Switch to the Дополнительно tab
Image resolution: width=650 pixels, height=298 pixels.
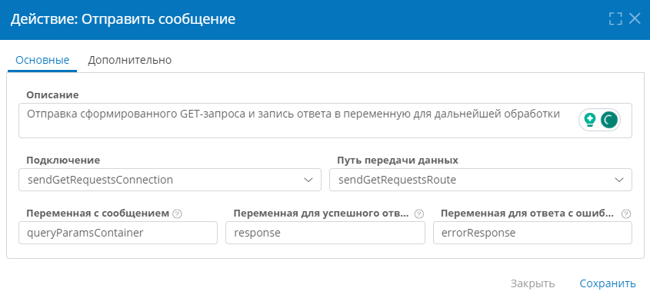click(130, 60)
